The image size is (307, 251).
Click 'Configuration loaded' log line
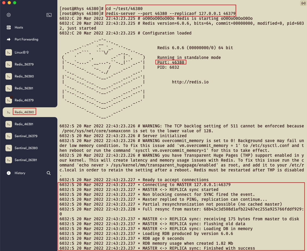(126, 33)
